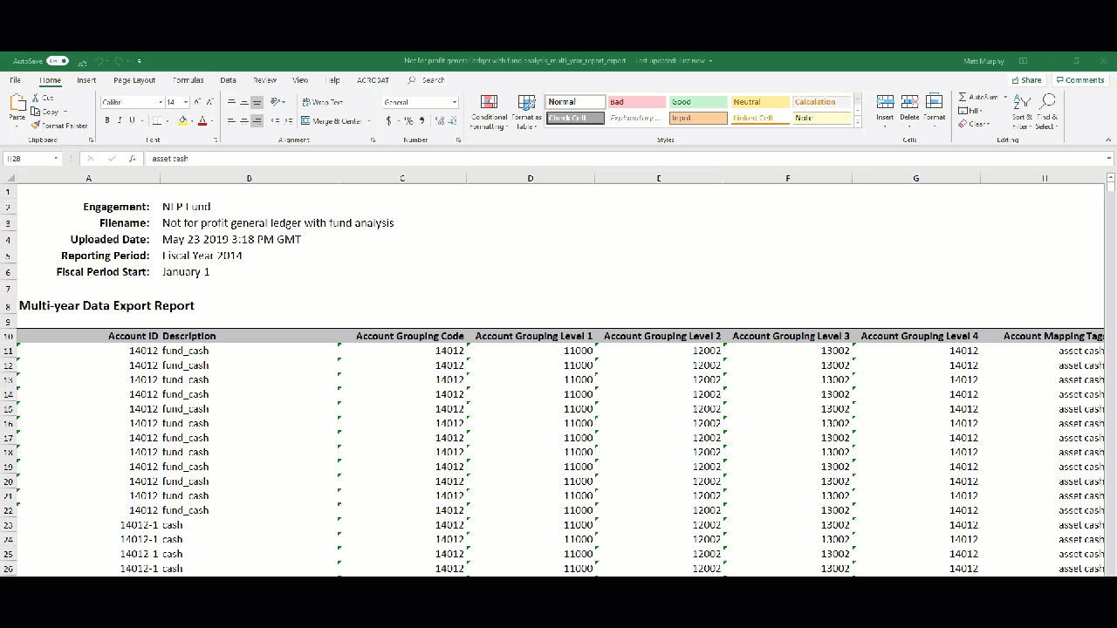The height and width of the screenshot is (628, 1117).
Task: Toggle Italic formatting
Action: (x=120, y=120)
